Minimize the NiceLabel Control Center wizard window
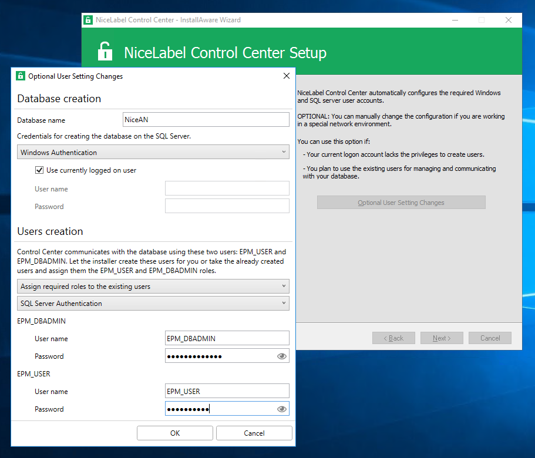This screenshot has height=458, width=535. point(455,20)
